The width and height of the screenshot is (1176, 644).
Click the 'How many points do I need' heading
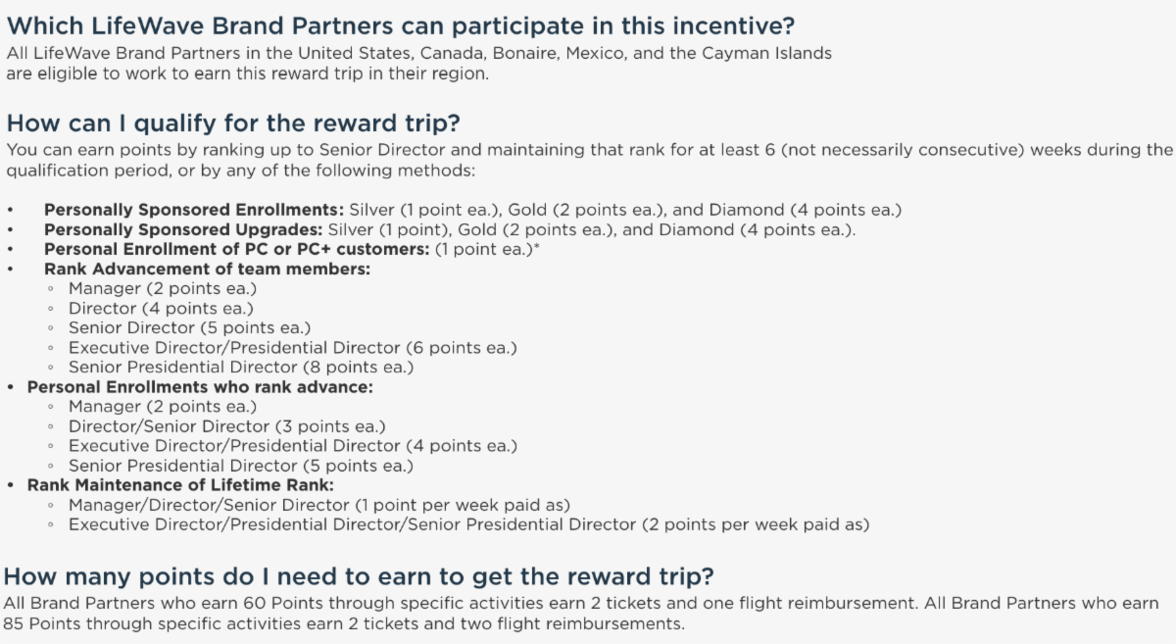pos(359,575)
